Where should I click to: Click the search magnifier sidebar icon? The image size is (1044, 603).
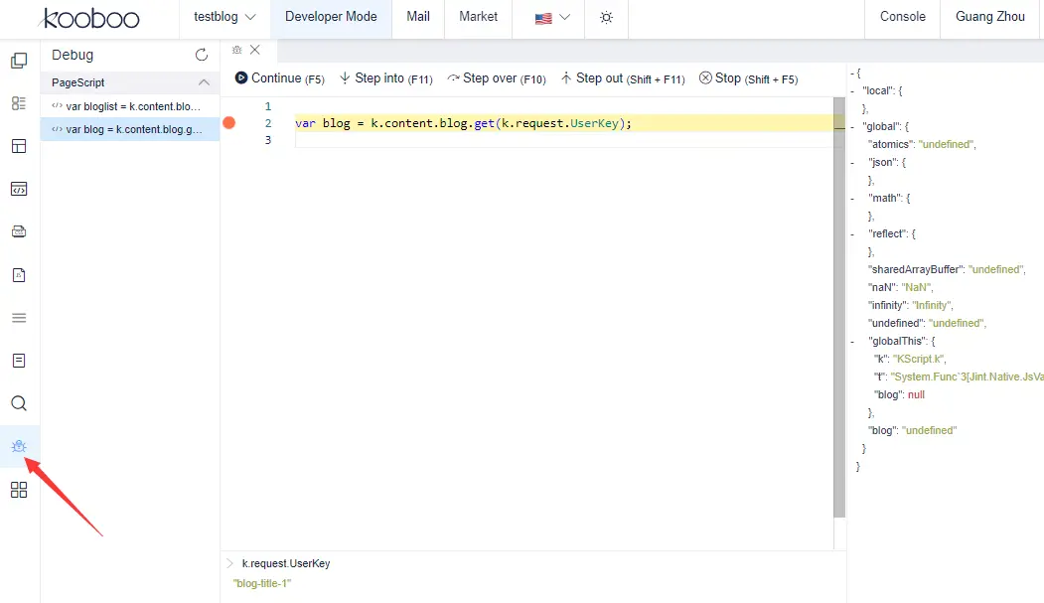tap(19, 403)
